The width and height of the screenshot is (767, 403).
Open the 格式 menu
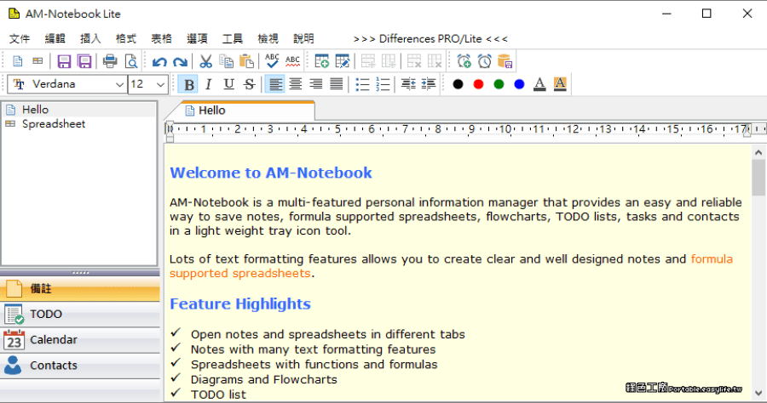pos(126,38)
